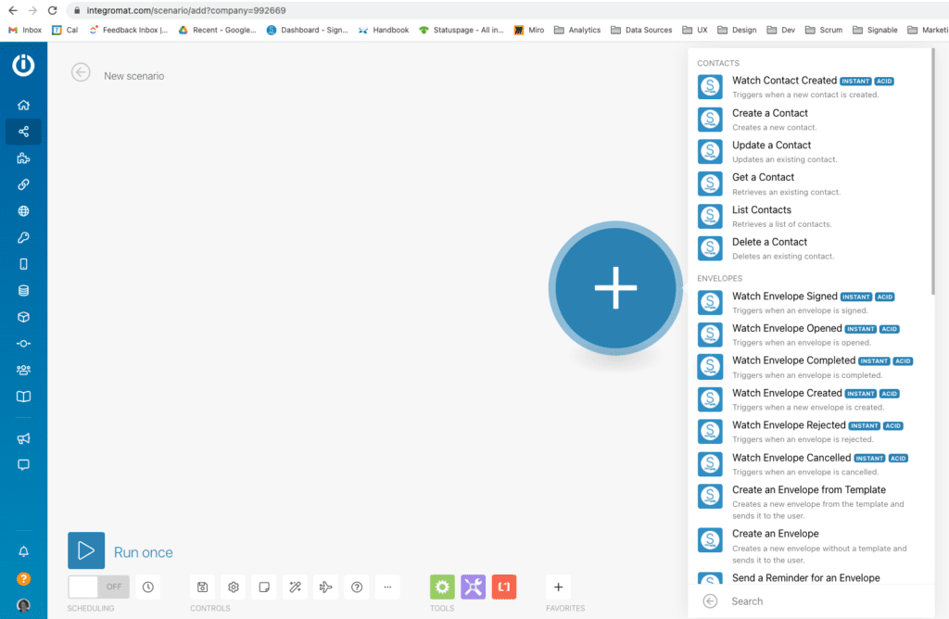
Task: Add a favorite with the plus button
Action: click(x=558, y=587)
